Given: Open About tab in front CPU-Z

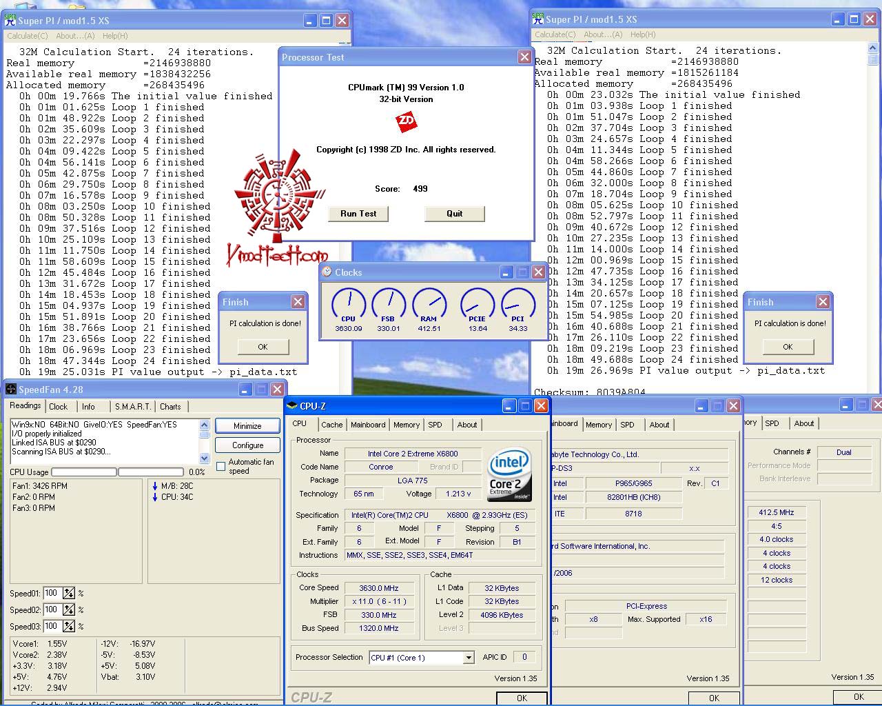Looking at the screenshot, I should coord(467,425).
